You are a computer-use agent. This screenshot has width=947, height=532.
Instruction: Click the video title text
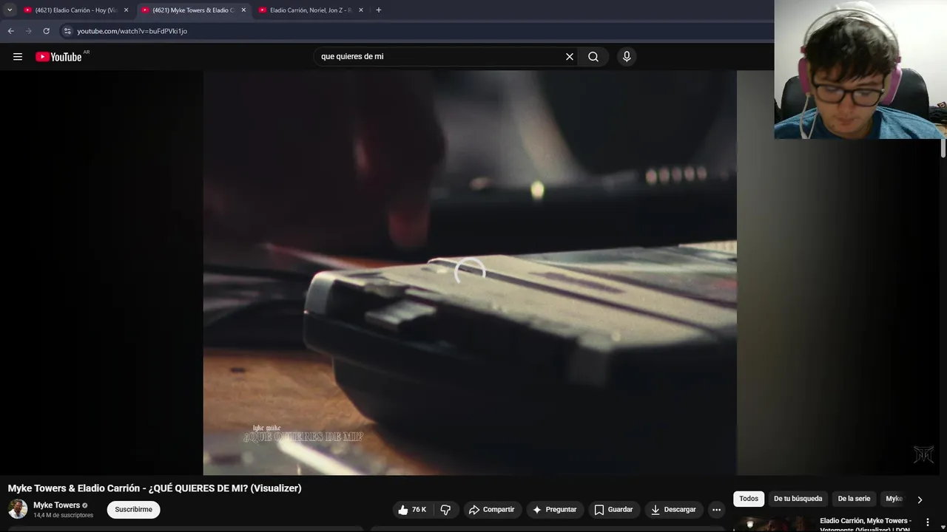click(x=155, y=488)
